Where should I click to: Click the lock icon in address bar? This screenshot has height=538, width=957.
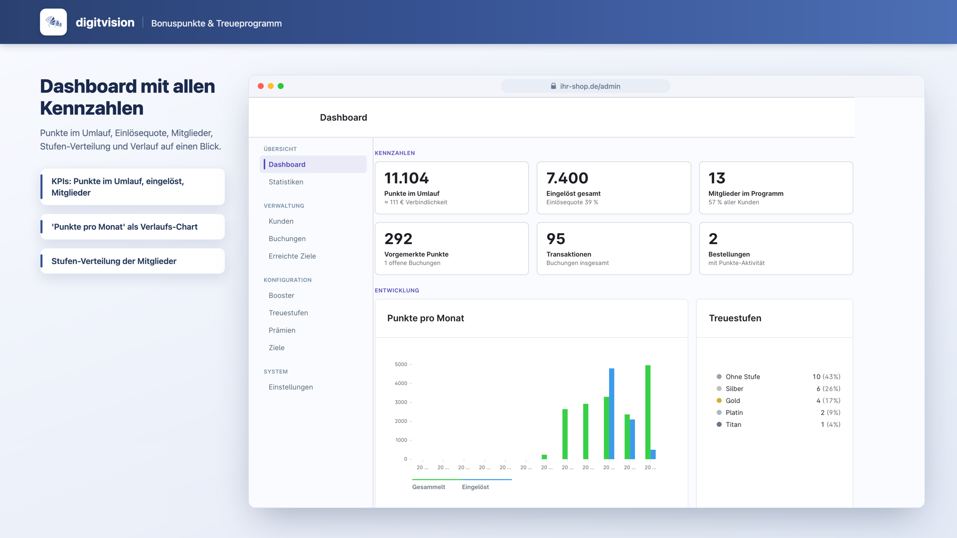553,86
